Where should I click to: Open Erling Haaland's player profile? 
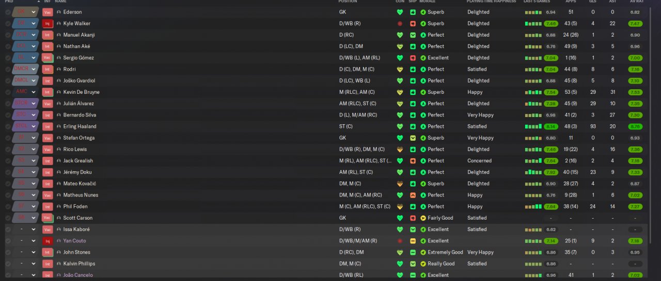coord(80,126)
